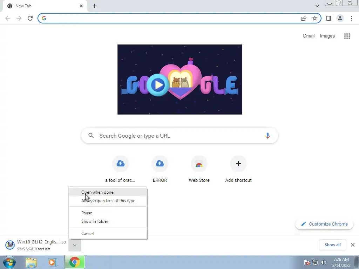Viewport: 359px width, 269px height.
Task: Click the Customize Chrome button
Action: coord(324,224)
